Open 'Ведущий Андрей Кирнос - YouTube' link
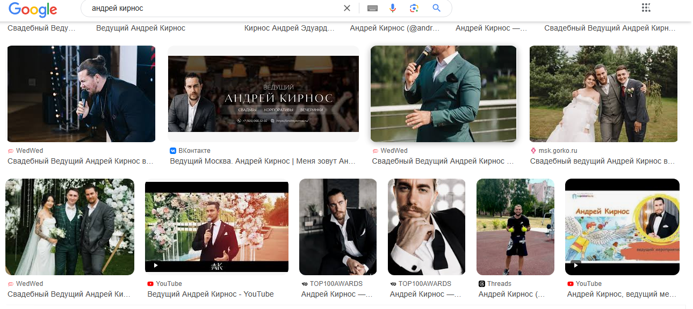Screen dimensions: 693x309 (211, 294)
